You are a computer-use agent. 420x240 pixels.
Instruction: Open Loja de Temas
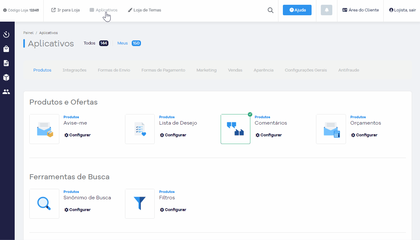point(144,10)
